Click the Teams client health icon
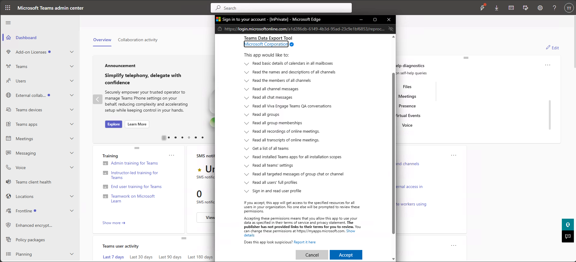The height and width of the screenshot is (262, 576). pos(8,182)
